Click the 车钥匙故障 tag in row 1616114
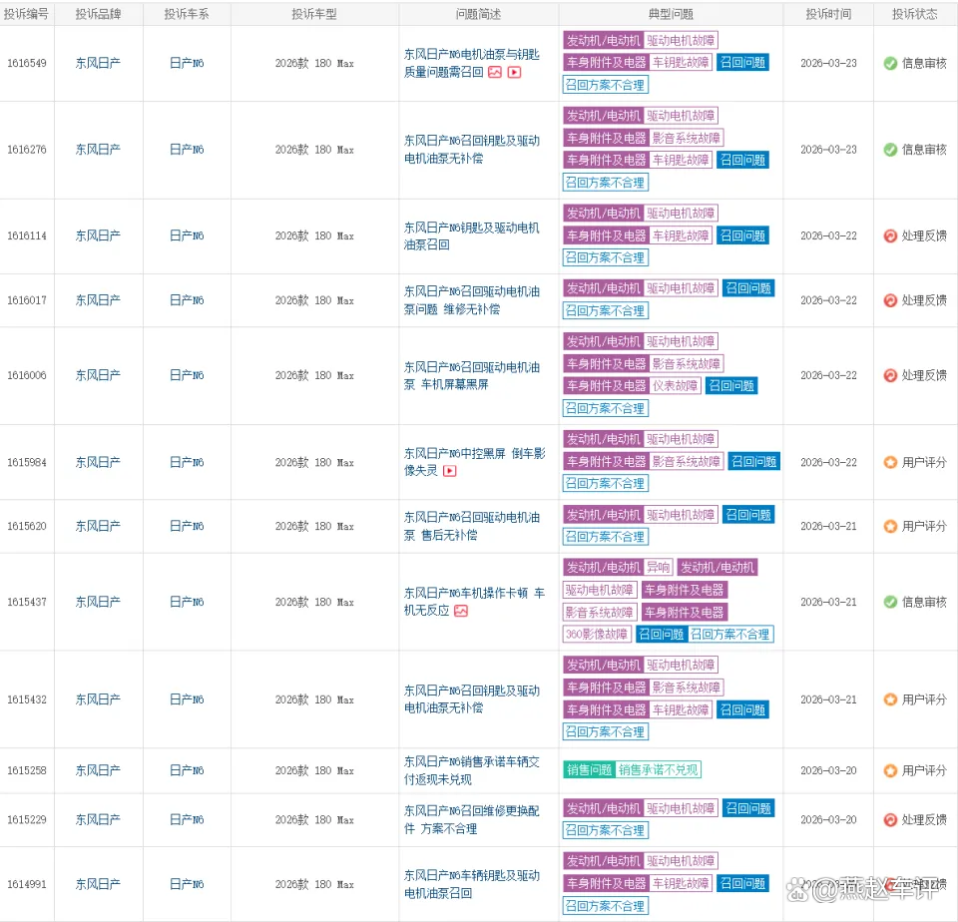Image resolution: width=958 pixels, height=922 pixels. [x=681, y=235]
